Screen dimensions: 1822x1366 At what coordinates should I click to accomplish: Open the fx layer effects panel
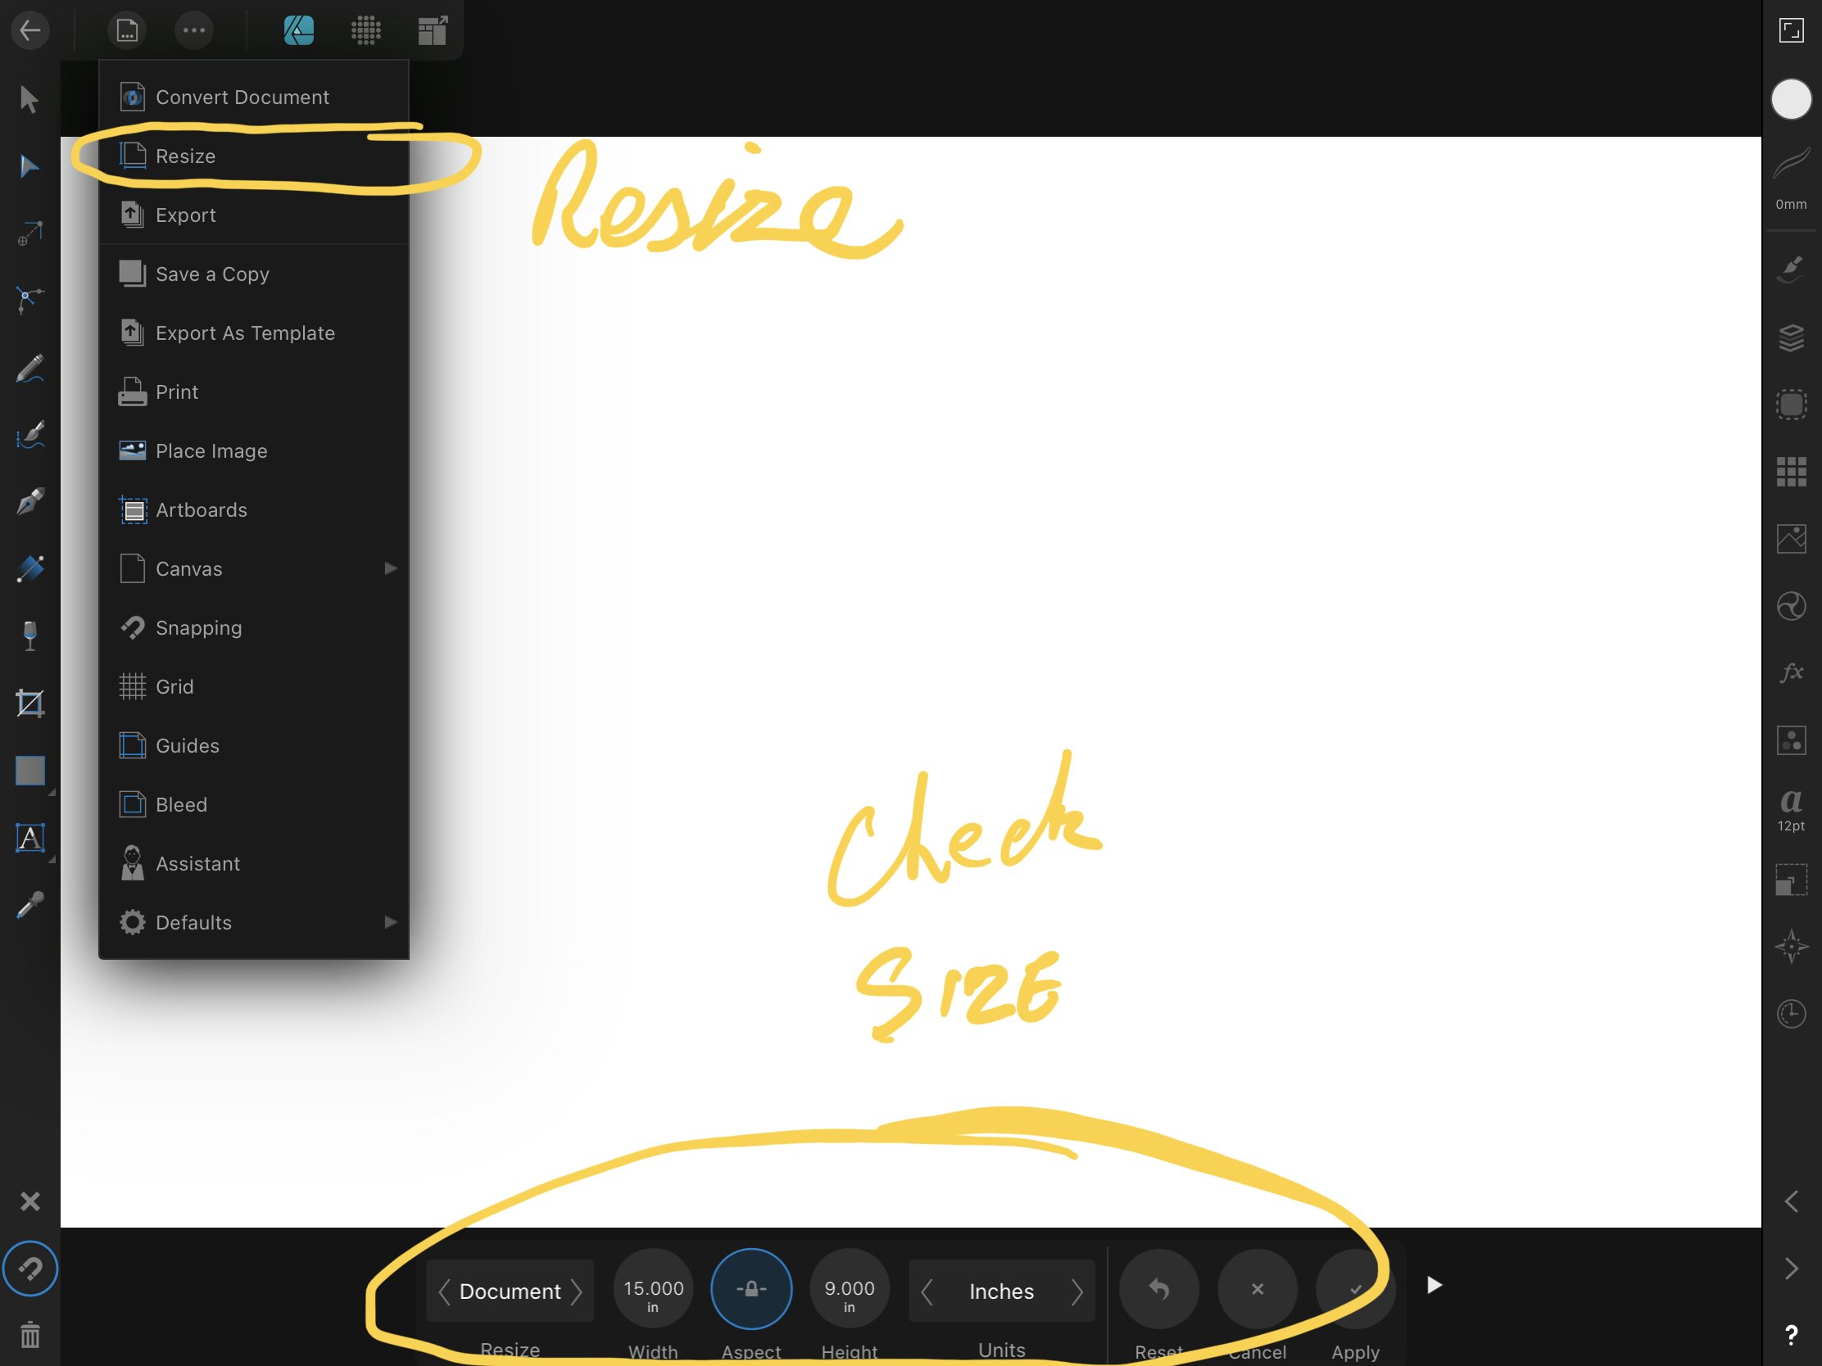tap(1791, 672)
